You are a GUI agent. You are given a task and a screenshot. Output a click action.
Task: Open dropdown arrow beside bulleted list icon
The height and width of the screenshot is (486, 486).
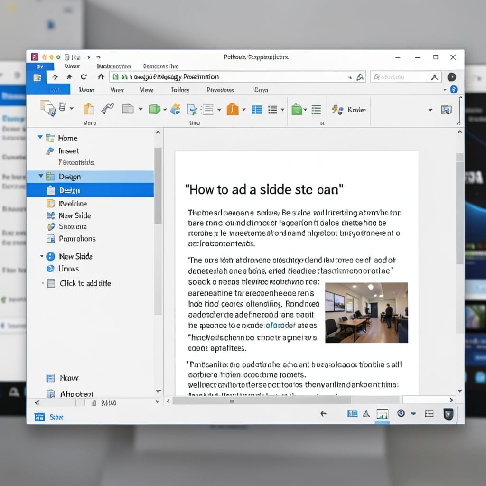[x=282, y=110]
